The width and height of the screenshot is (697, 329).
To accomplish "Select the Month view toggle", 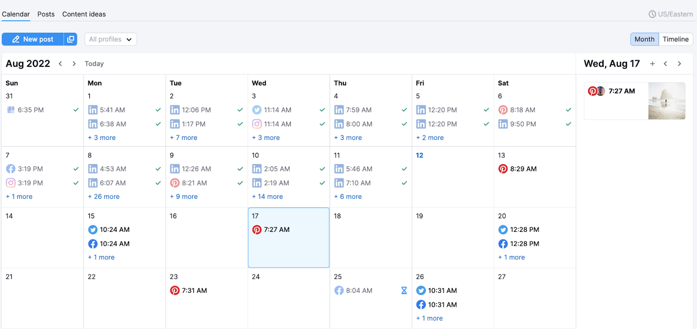I will pos(644,39).
